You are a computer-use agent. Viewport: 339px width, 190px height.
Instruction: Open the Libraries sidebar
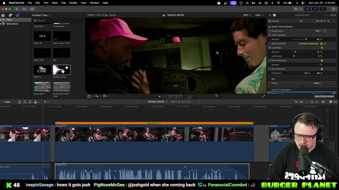pyautogui.click(x=3, y=15)
